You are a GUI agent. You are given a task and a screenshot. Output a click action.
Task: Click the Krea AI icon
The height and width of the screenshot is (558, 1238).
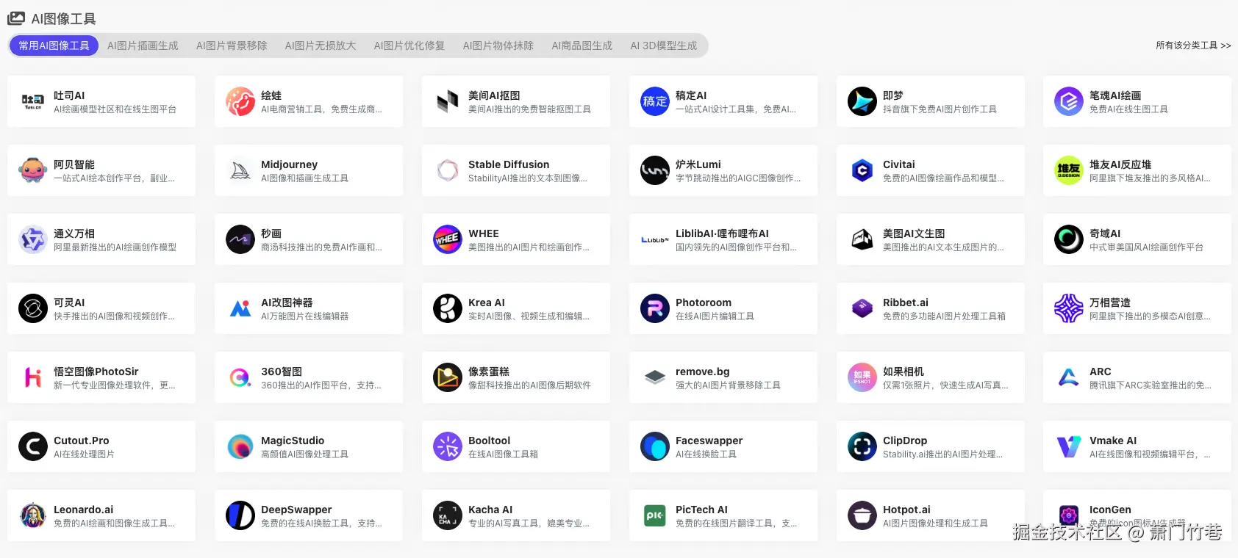pos(448,308)
